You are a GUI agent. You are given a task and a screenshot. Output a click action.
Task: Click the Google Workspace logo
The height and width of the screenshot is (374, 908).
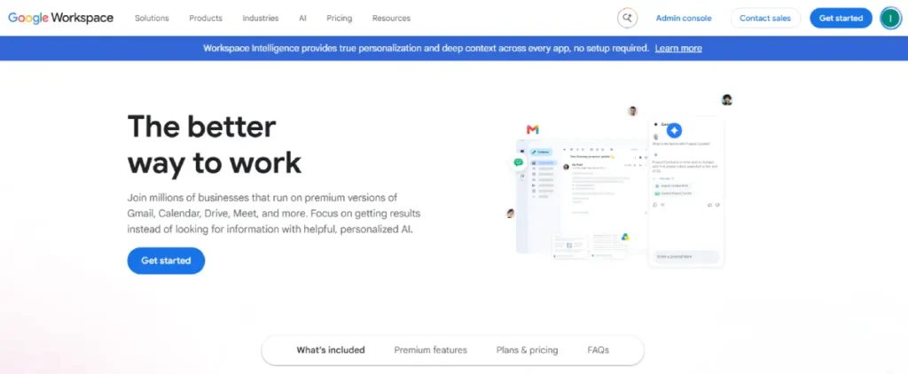click(x=61, y=18)
